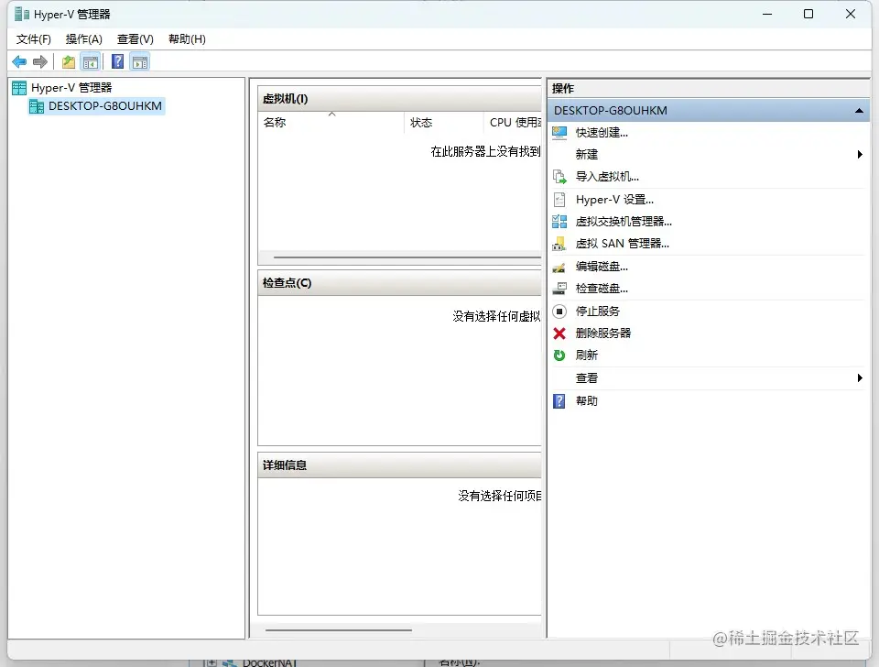Viewport: 879px width, 667px height.
Task: Click the Hyper-V Manager root tree icon
Action: coord(19,88)
